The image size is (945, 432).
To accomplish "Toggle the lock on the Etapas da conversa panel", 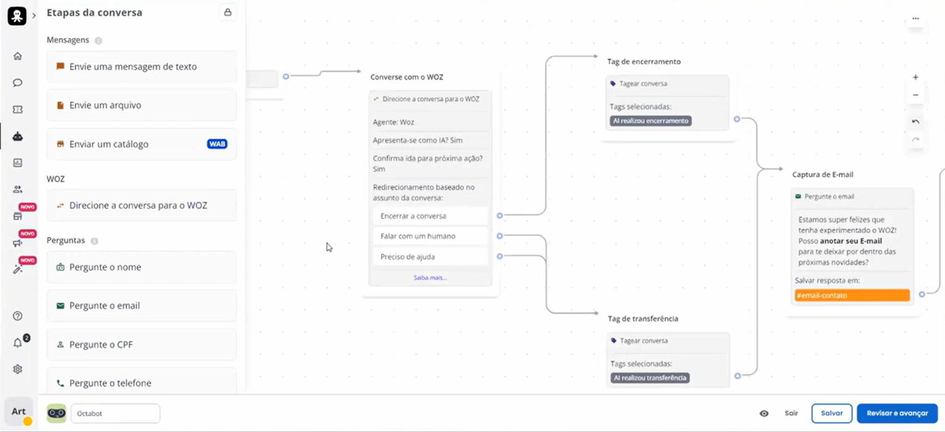I will (228, 12).
